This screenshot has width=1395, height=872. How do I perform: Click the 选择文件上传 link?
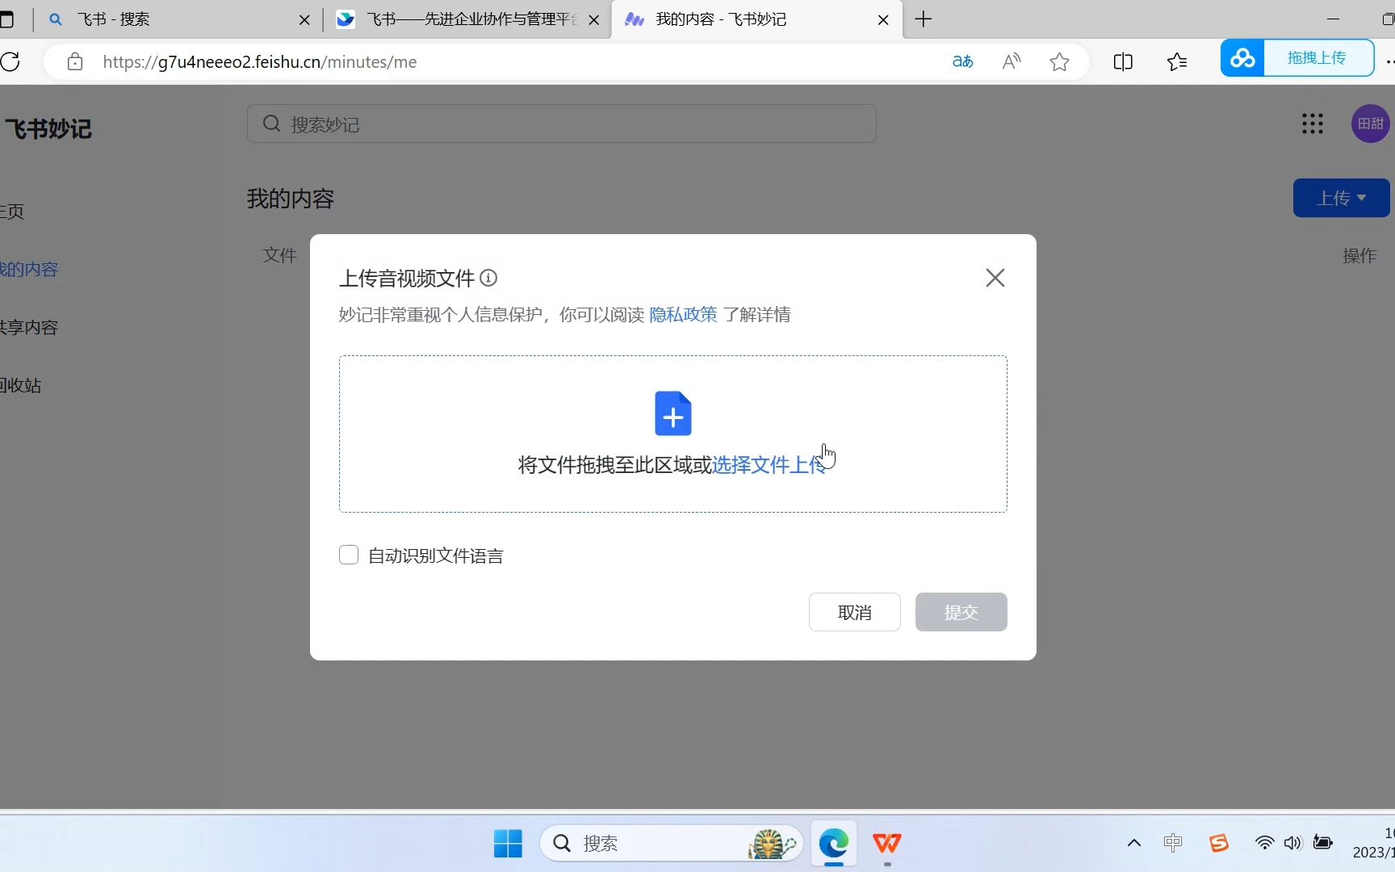click(x=769, y=464)
